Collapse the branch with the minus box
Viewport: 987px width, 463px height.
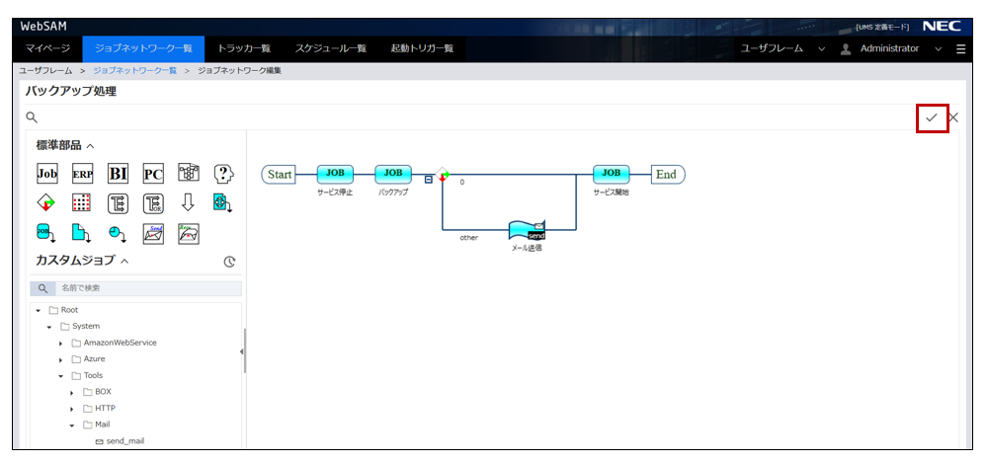[428, 179]
